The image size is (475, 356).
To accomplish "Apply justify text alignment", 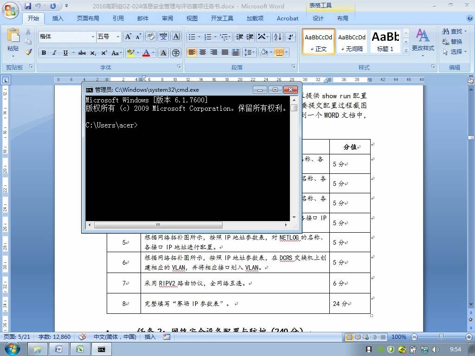I will [225, 52].
